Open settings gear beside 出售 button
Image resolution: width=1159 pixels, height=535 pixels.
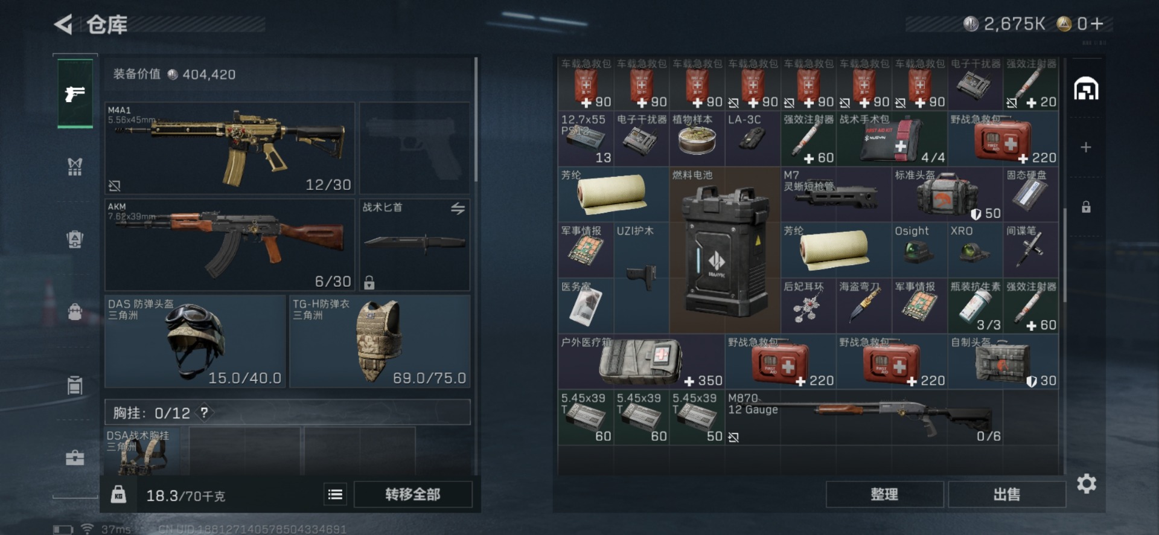pos(1086,484)
